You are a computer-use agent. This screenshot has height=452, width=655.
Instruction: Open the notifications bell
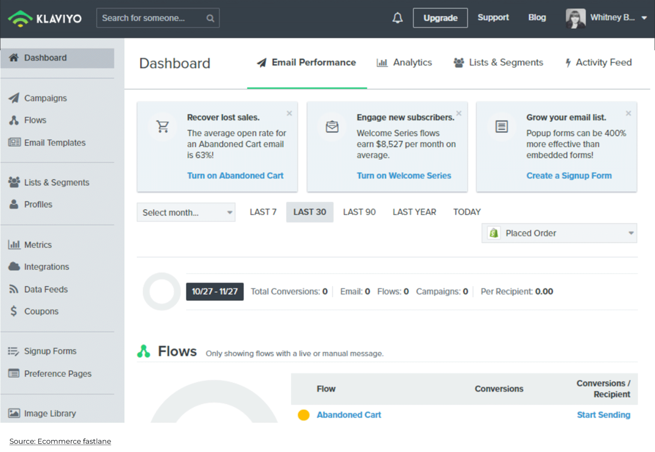(398, 18)
